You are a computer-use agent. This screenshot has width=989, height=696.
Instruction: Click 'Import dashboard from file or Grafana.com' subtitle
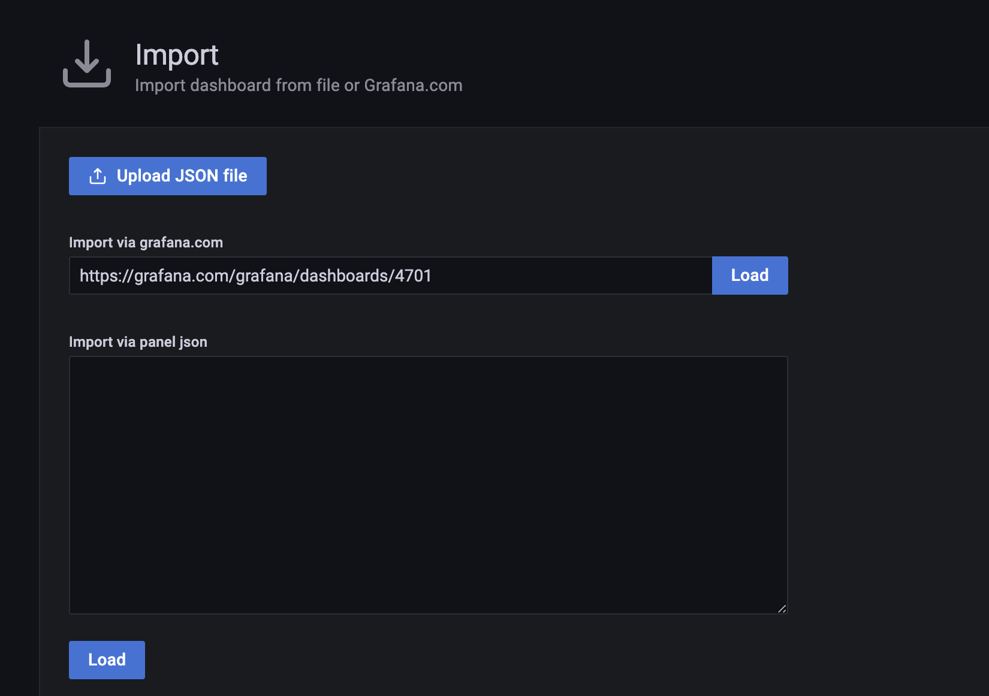298,85
